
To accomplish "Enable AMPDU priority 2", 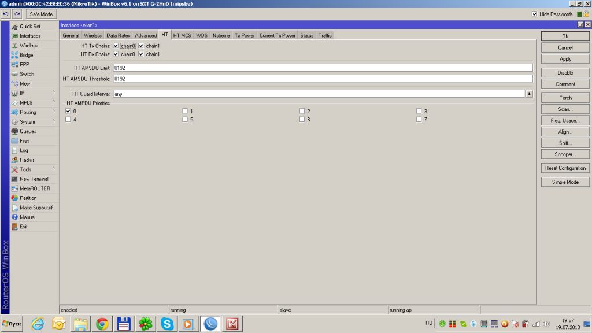I will coord(302,111).
